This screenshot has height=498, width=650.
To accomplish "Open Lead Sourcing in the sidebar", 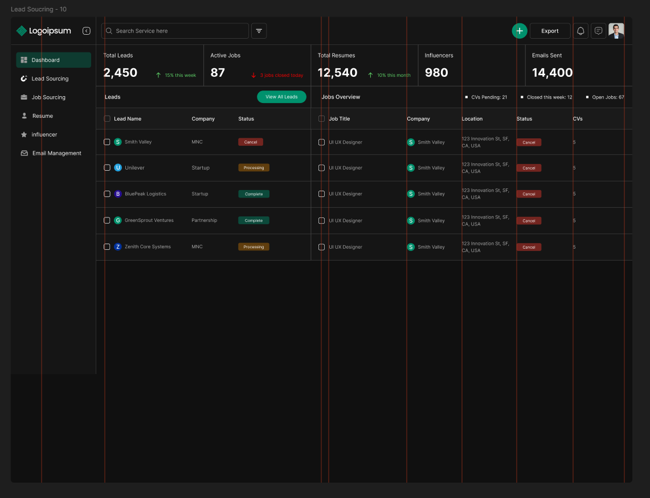I will point(50,79).
